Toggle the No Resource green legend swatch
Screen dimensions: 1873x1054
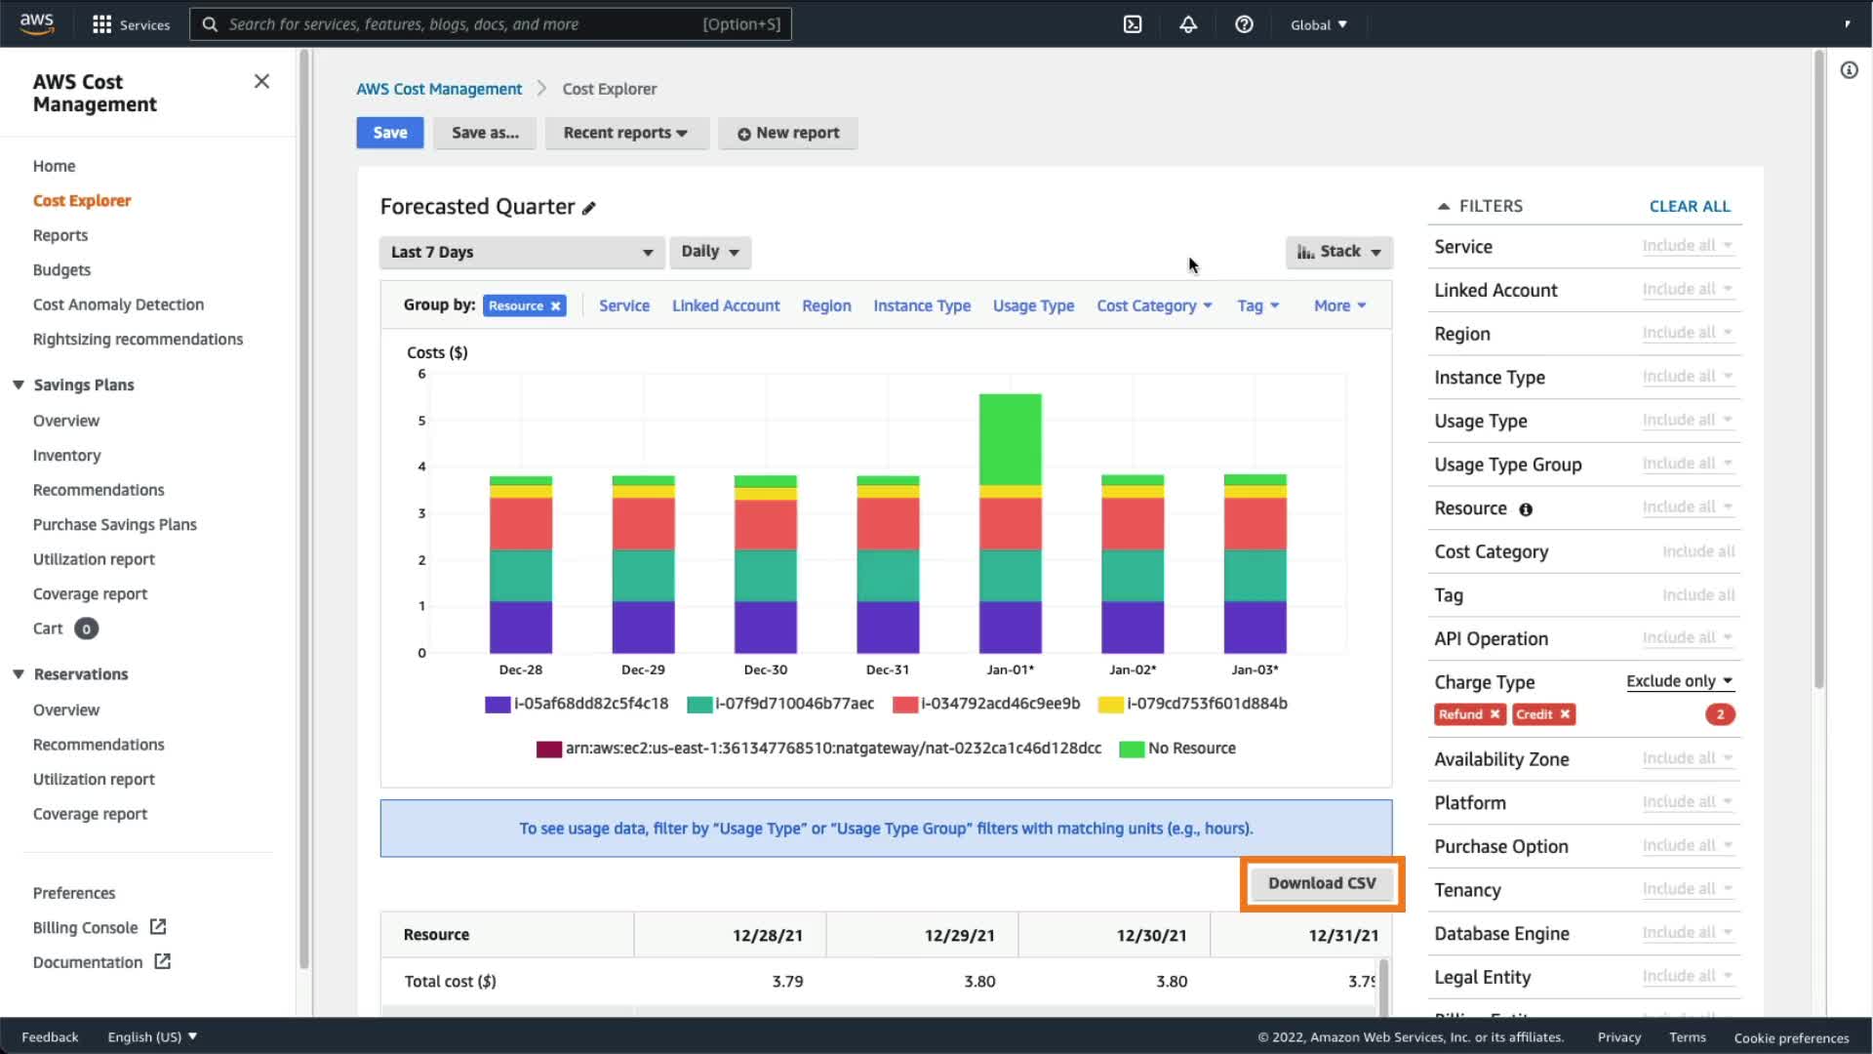point(1132,750)
